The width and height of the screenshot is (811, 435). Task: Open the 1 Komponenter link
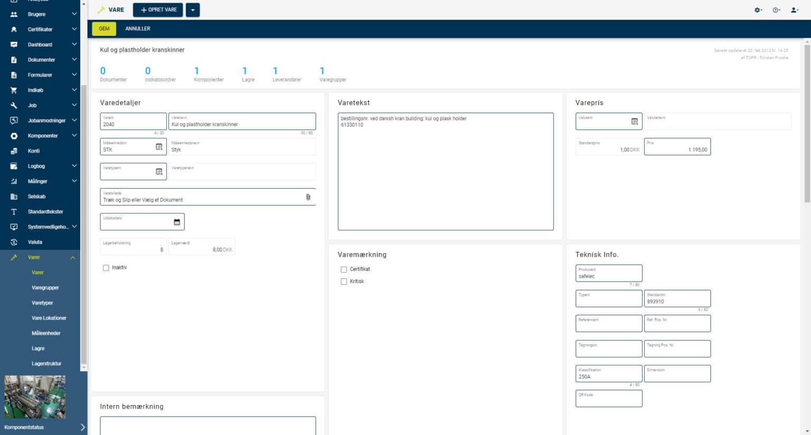coord(209,74)
